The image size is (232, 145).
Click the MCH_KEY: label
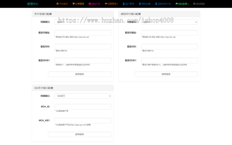pos(44,121)
